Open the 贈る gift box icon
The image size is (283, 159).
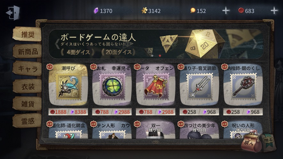click(x=269, y=141)
